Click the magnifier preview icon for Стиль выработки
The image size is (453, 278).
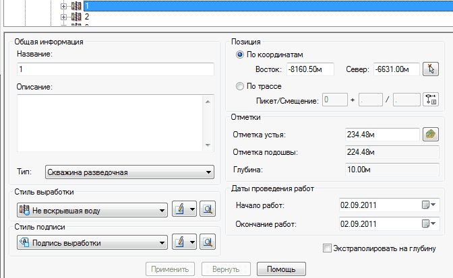[207, 211]
